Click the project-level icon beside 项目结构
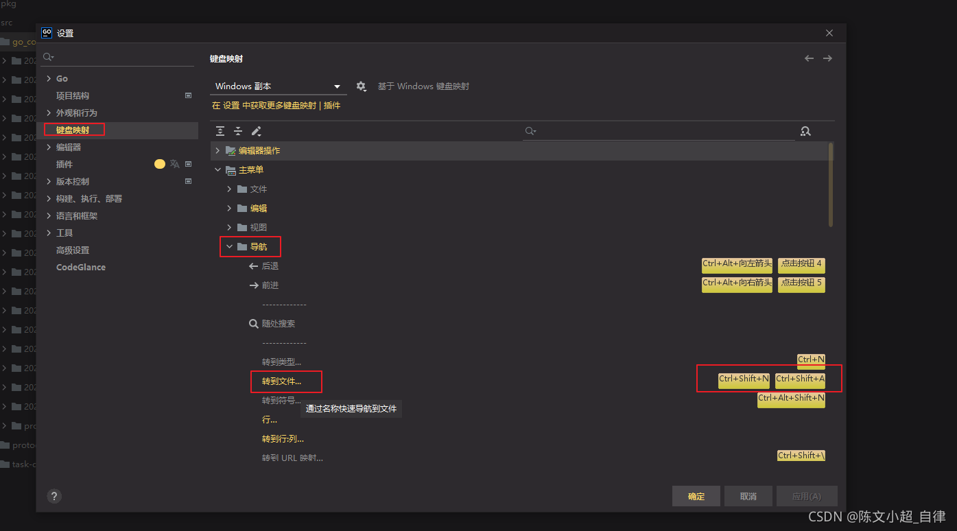Image resolution: width=957 pixels, height=531 pixels. click(x=188, y=95)
